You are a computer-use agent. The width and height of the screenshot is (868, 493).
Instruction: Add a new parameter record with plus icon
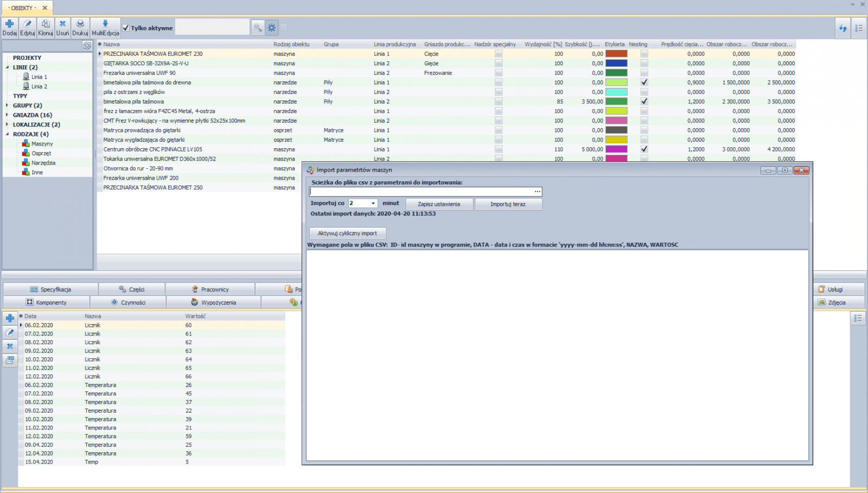pyautogui.click(x=10, y=318)
